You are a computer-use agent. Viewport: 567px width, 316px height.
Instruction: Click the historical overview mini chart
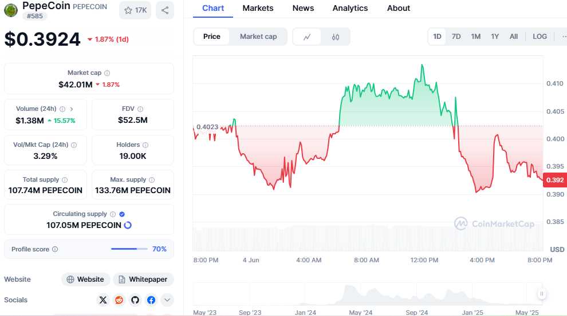pyautogui.click(x=368, y=294)
